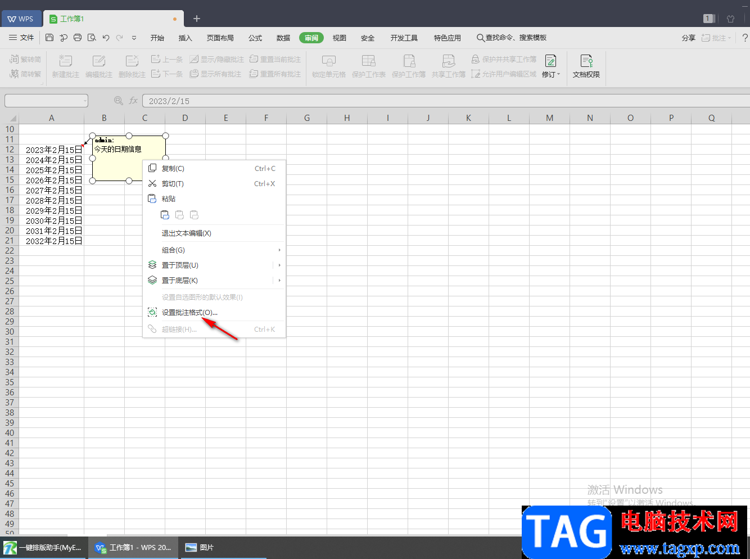Click cell with 2032年2月15日
The image size is (750, 559).
pos(51,241)
